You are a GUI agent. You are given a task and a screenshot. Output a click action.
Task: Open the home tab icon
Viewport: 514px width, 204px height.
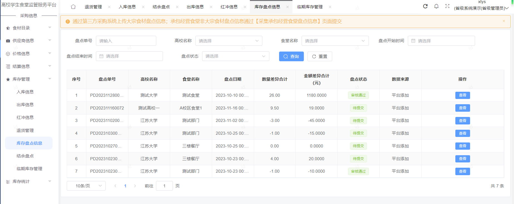point(73,7)
